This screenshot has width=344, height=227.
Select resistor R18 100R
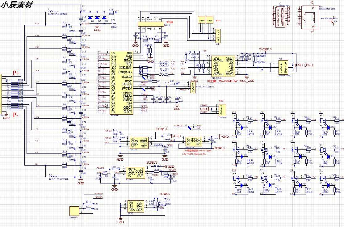coord(105,174)
